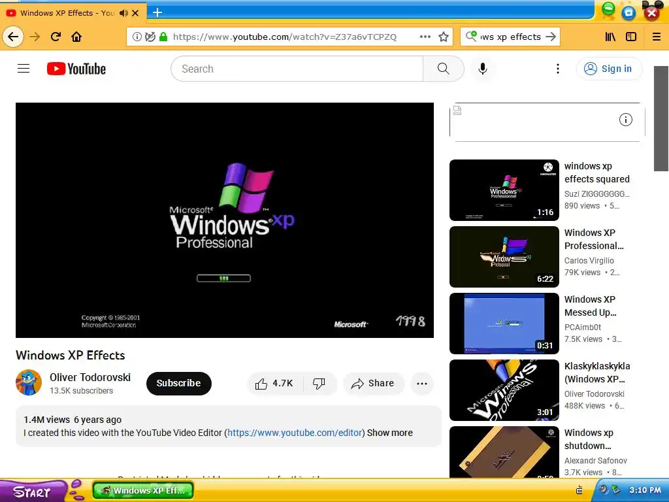Click YouTube search magnifier button
This screenshot has height=502, width=669.
click(x=444, y=69)
